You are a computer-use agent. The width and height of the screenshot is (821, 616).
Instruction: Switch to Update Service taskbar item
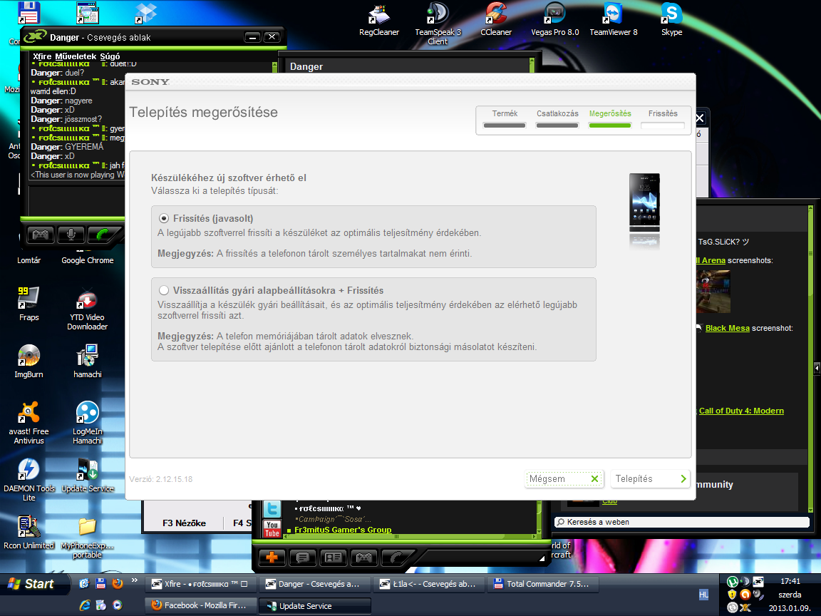point(316,605)
